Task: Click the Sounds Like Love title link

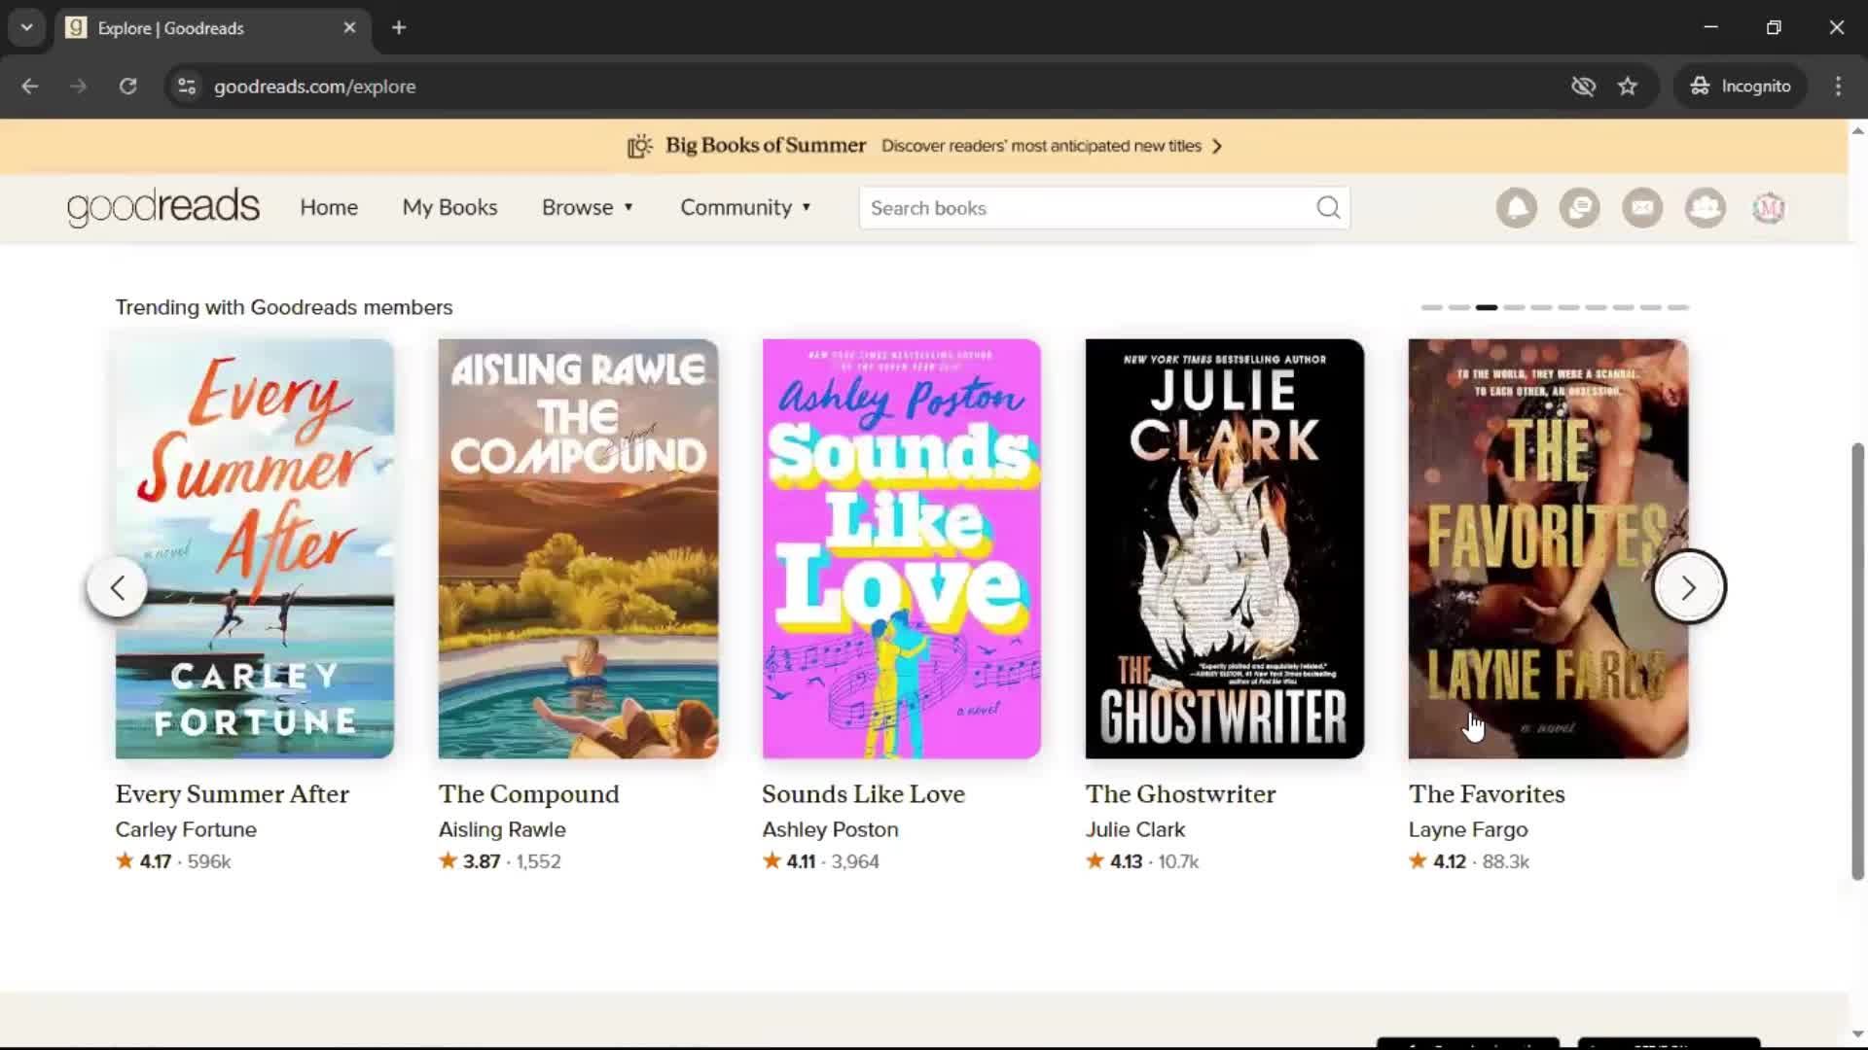Action: [x=863, y=794]
